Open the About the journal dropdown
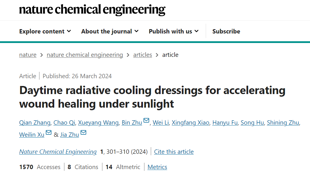Viewport: 310px width, 176px height. tap(110, 31)
